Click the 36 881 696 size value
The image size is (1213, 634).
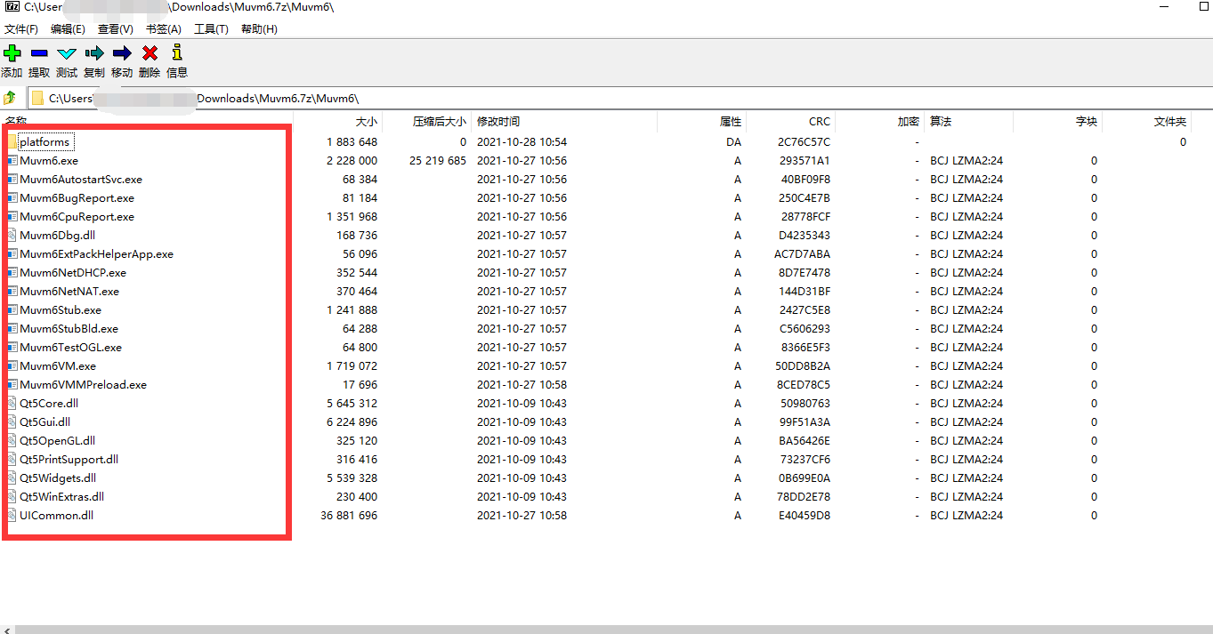pyautogui.click(x=349, y=516)
